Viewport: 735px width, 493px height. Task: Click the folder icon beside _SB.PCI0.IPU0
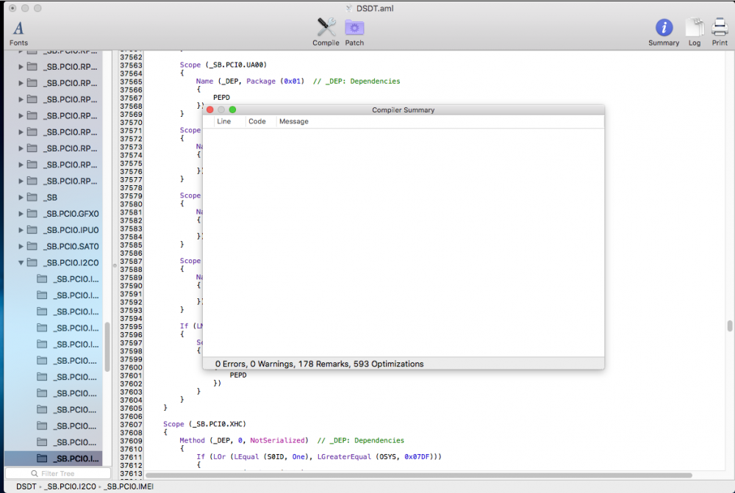tap(32, 230)
